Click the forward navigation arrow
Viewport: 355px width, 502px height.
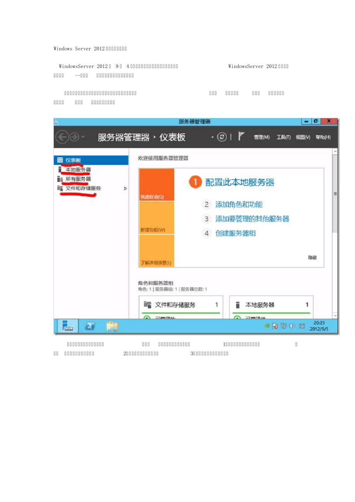coord(74,137)
